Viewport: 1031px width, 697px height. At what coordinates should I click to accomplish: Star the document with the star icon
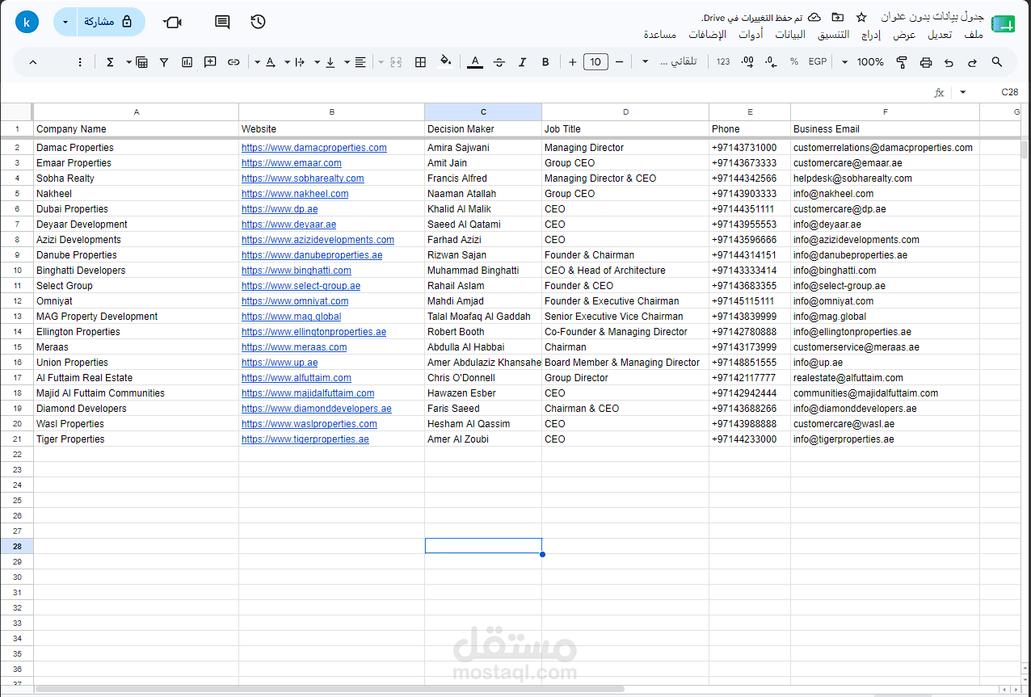pos(861,17)
